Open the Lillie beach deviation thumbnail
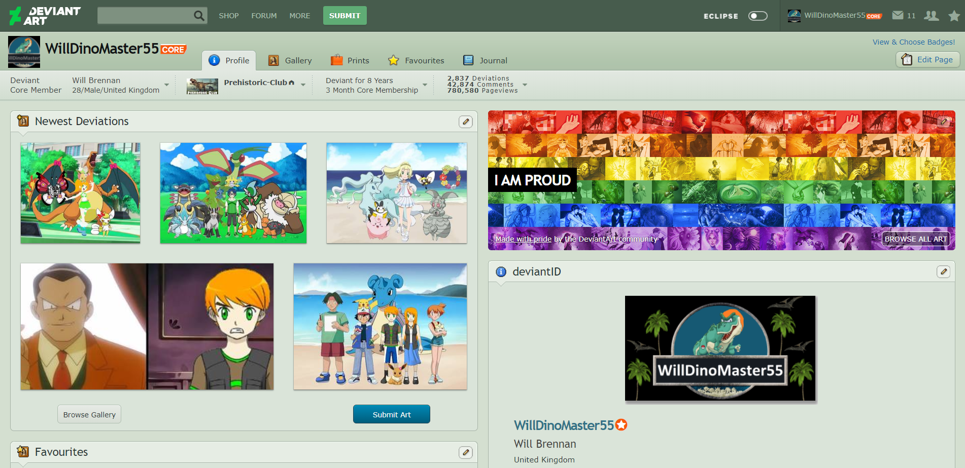 click(397, 193)
